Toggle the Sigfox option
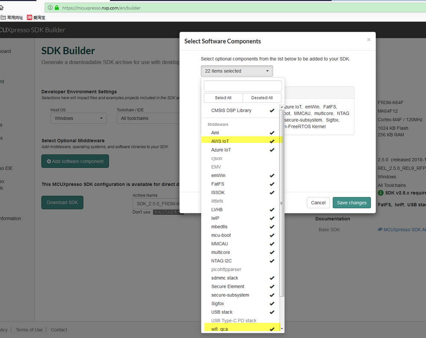Screen dimensions: 426x338 click(241, 304)
